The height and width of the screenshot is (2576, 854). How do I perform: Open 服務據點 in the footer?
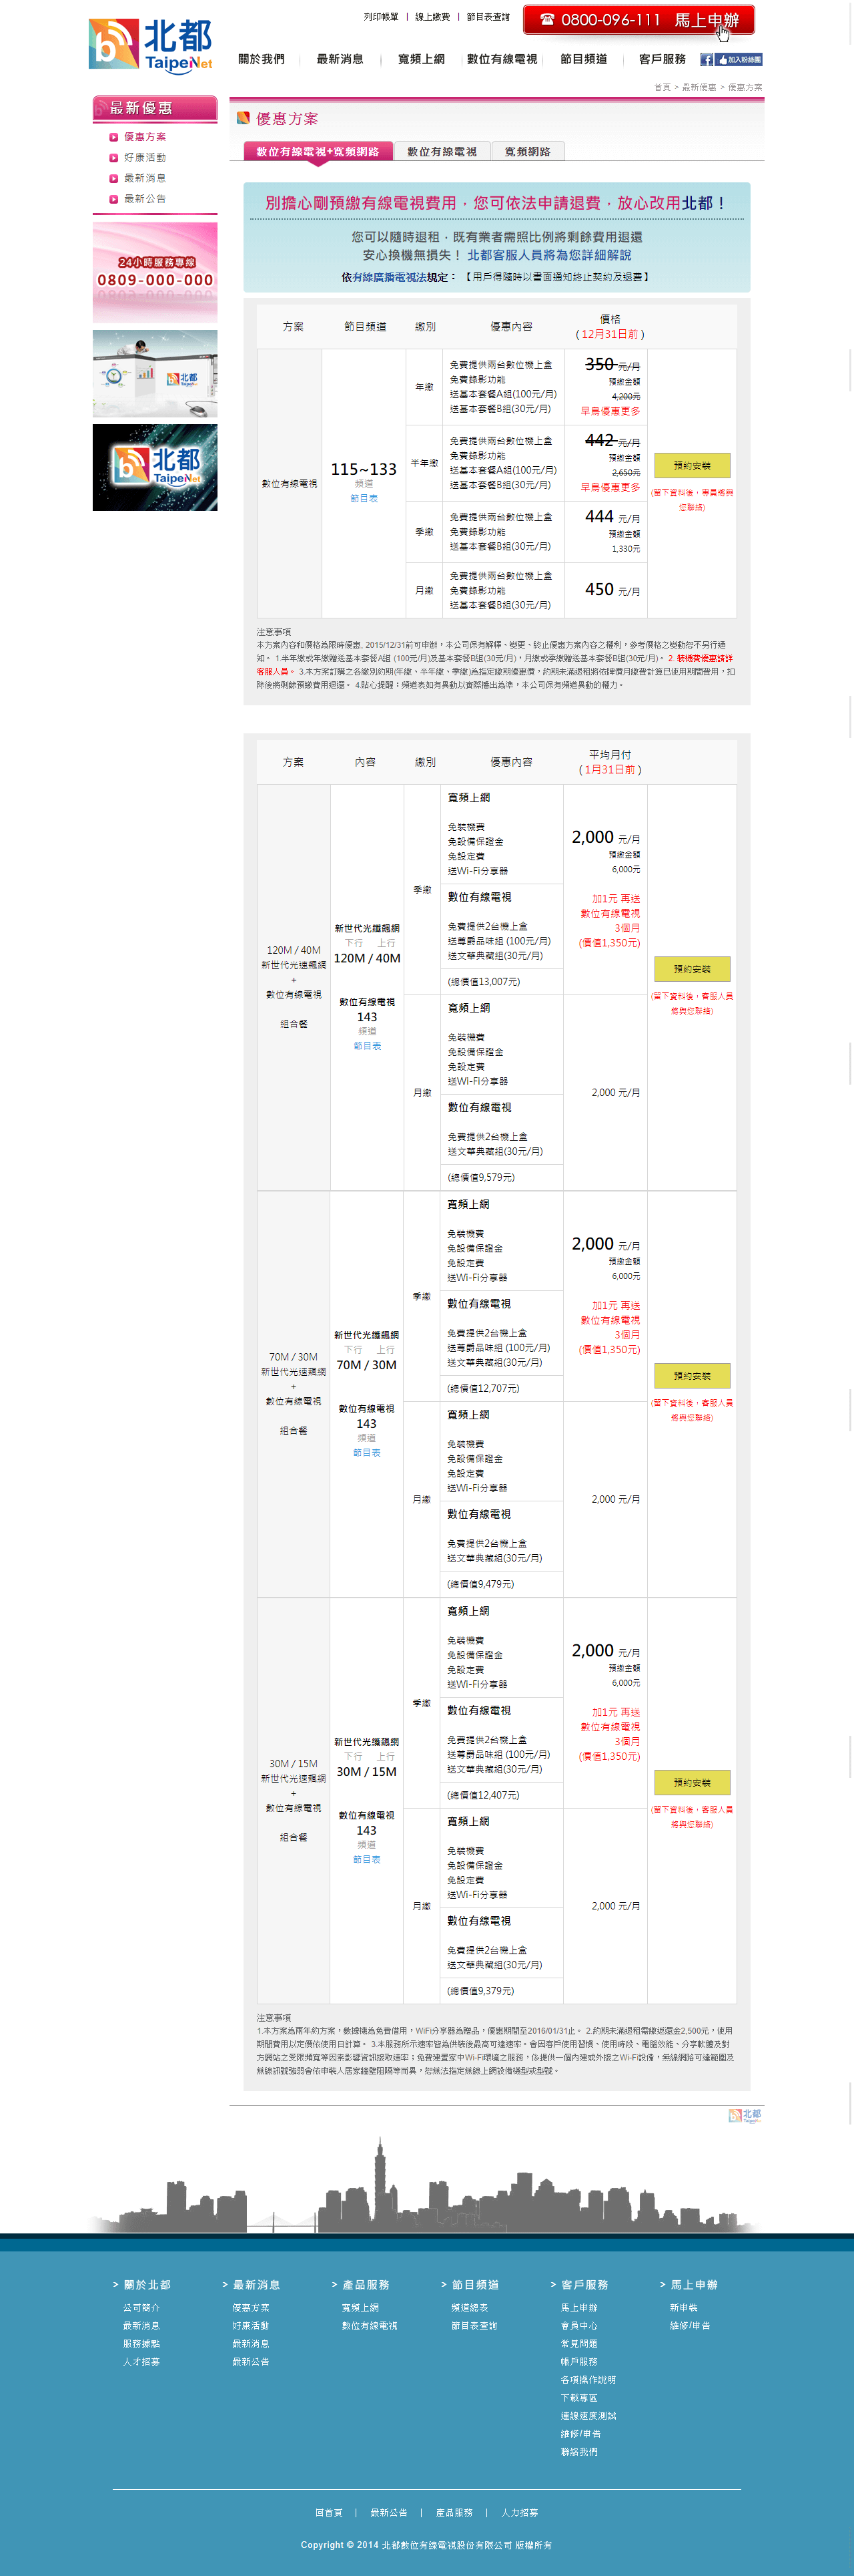click(141, 2344)
